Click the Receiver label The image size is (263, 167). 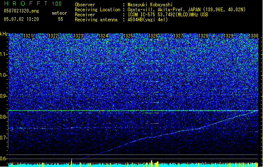(85, 15)
